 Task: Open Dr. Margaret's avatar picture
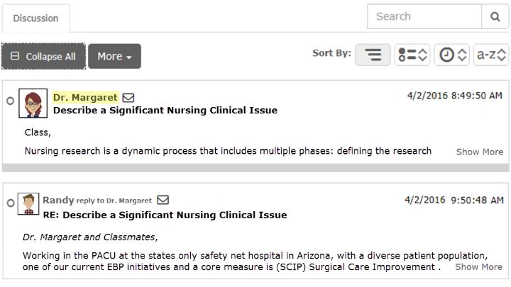pyautogui.click(x=33, y=103)
